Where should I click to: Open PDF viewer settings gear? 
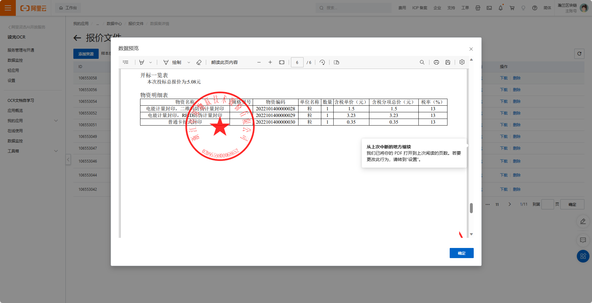coord(462,62)
